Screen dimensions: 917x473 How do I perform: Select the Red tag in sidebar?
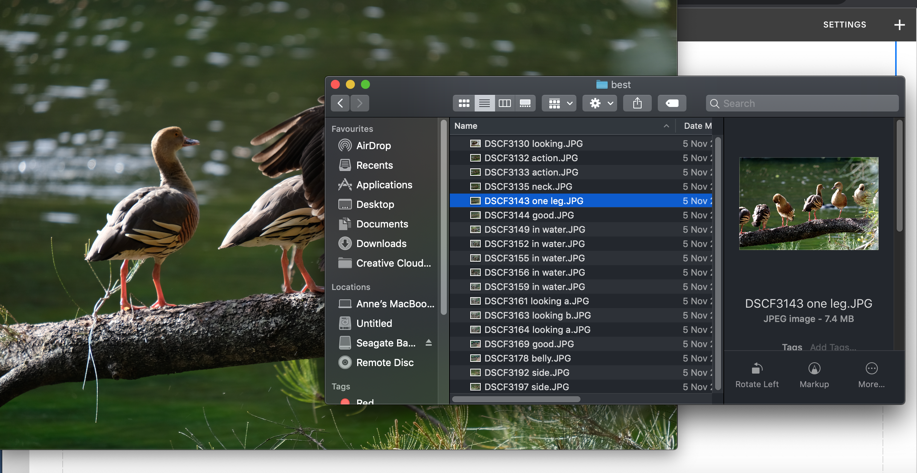coord(364,401)
